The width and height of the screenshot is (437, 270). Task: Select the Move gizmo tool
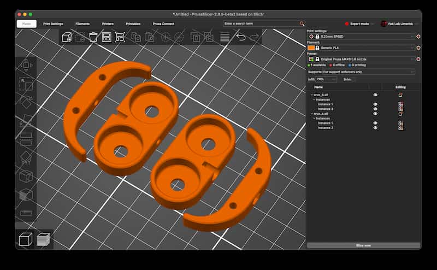(x=26, y=65)
